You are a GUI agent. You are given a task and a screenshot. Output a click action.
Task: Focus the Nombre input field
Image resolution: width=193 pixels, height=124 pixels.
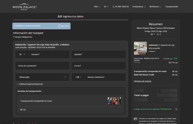[49, 54]
